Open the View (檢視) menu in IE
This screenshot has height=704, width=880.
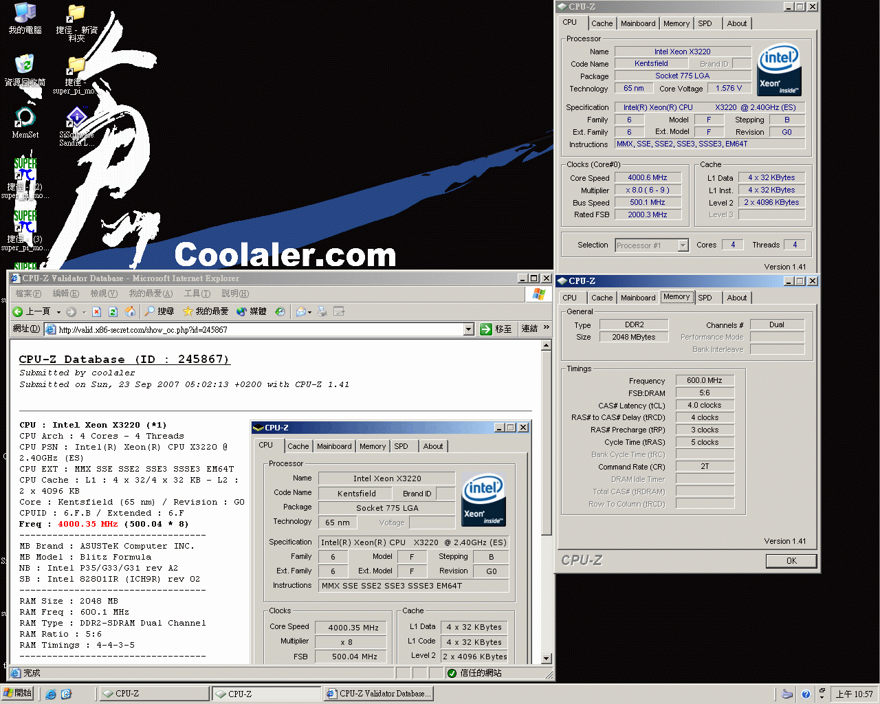(x=103, y=294)
